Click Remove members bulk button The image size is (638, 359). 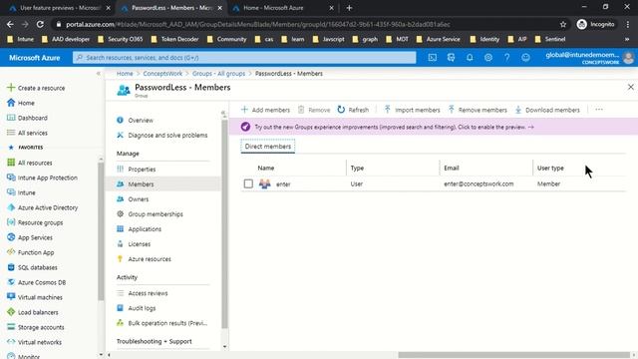click(x=478, y=110)
